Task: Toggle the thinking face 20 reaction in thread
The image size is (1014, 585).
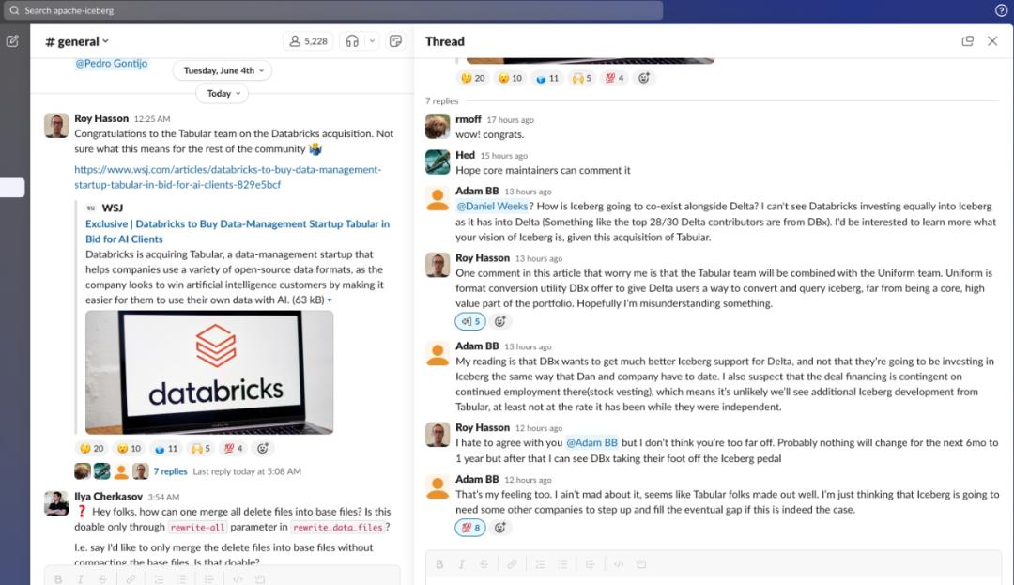Action: pyautogui.click(x=472, y=78)
